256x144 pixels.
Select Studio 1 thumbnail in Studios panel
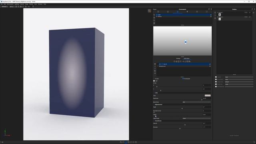point(220,14)
